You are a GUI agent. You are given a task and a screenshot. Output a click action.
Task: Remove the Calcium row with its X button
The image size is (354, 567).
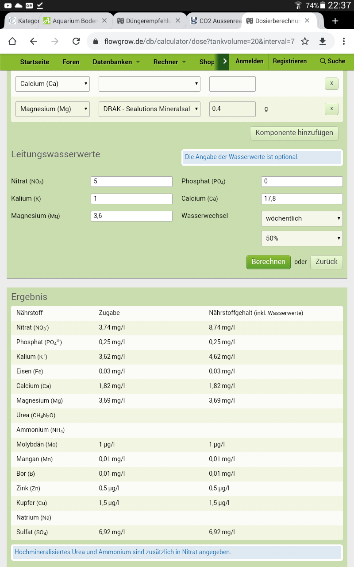(x=331, y=84)
